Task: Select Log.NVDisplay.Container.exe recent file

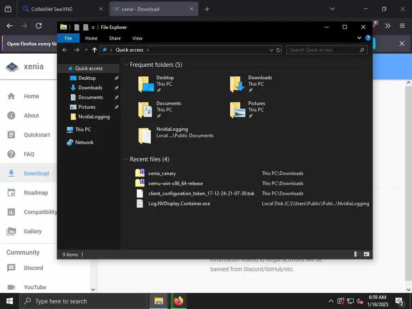Action: pos(179,203)
